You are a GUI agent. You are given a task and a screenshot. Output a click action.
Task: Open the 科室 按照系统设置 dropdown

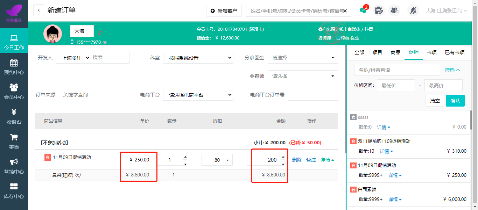[198, 58]
